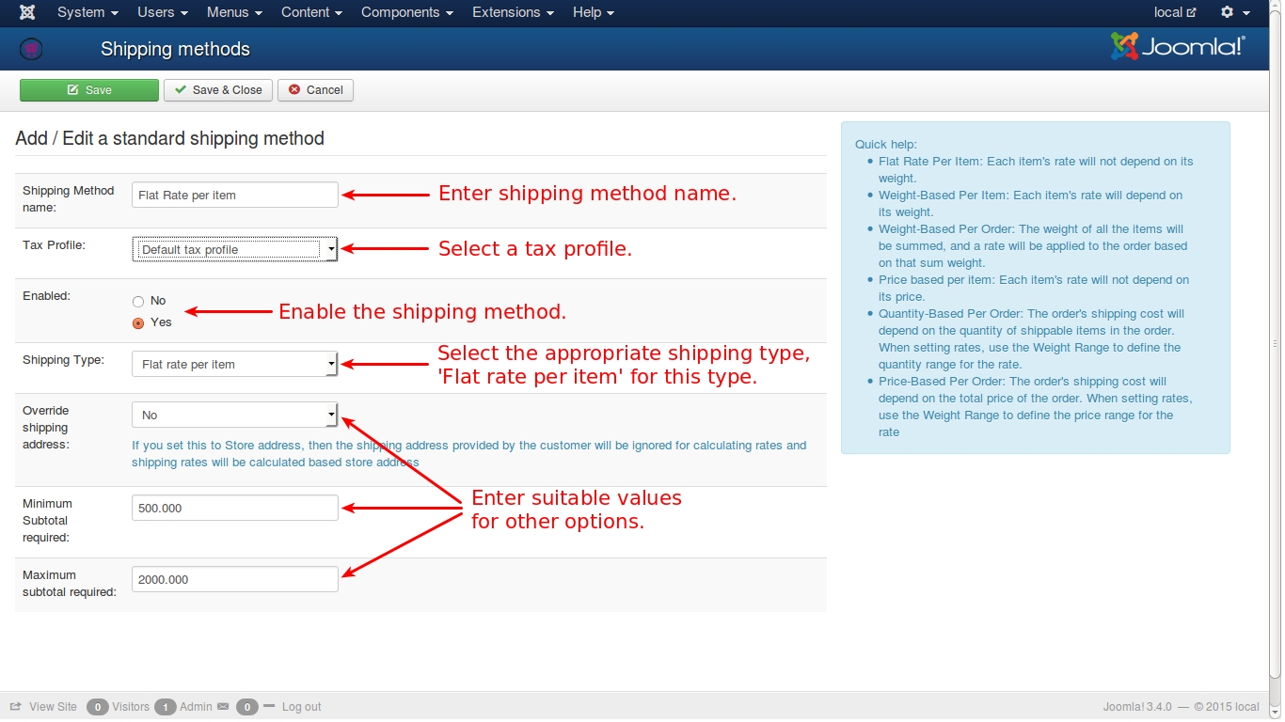This screenshot has width=1285, height=722.
Task: Click the 'Shipping Type:' field label
Action: pyautogui.click(x=63, y=360)
